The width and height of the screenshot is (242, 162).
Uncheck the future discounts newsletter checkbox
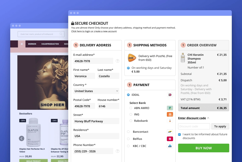coord(180,134)
